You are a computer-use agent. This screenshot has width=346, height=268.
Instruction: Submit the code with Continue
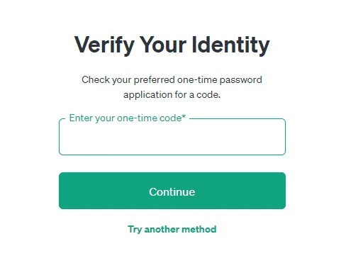172,191
